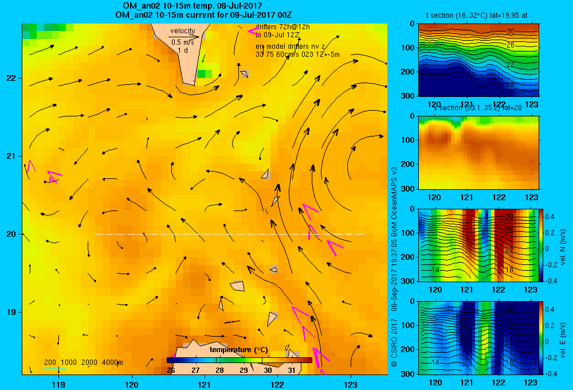Viewport: 573px width, 390px height.
Task: Click the 'to 09-Jul 12Z' drifter text
Action: [x=277, y=35]
